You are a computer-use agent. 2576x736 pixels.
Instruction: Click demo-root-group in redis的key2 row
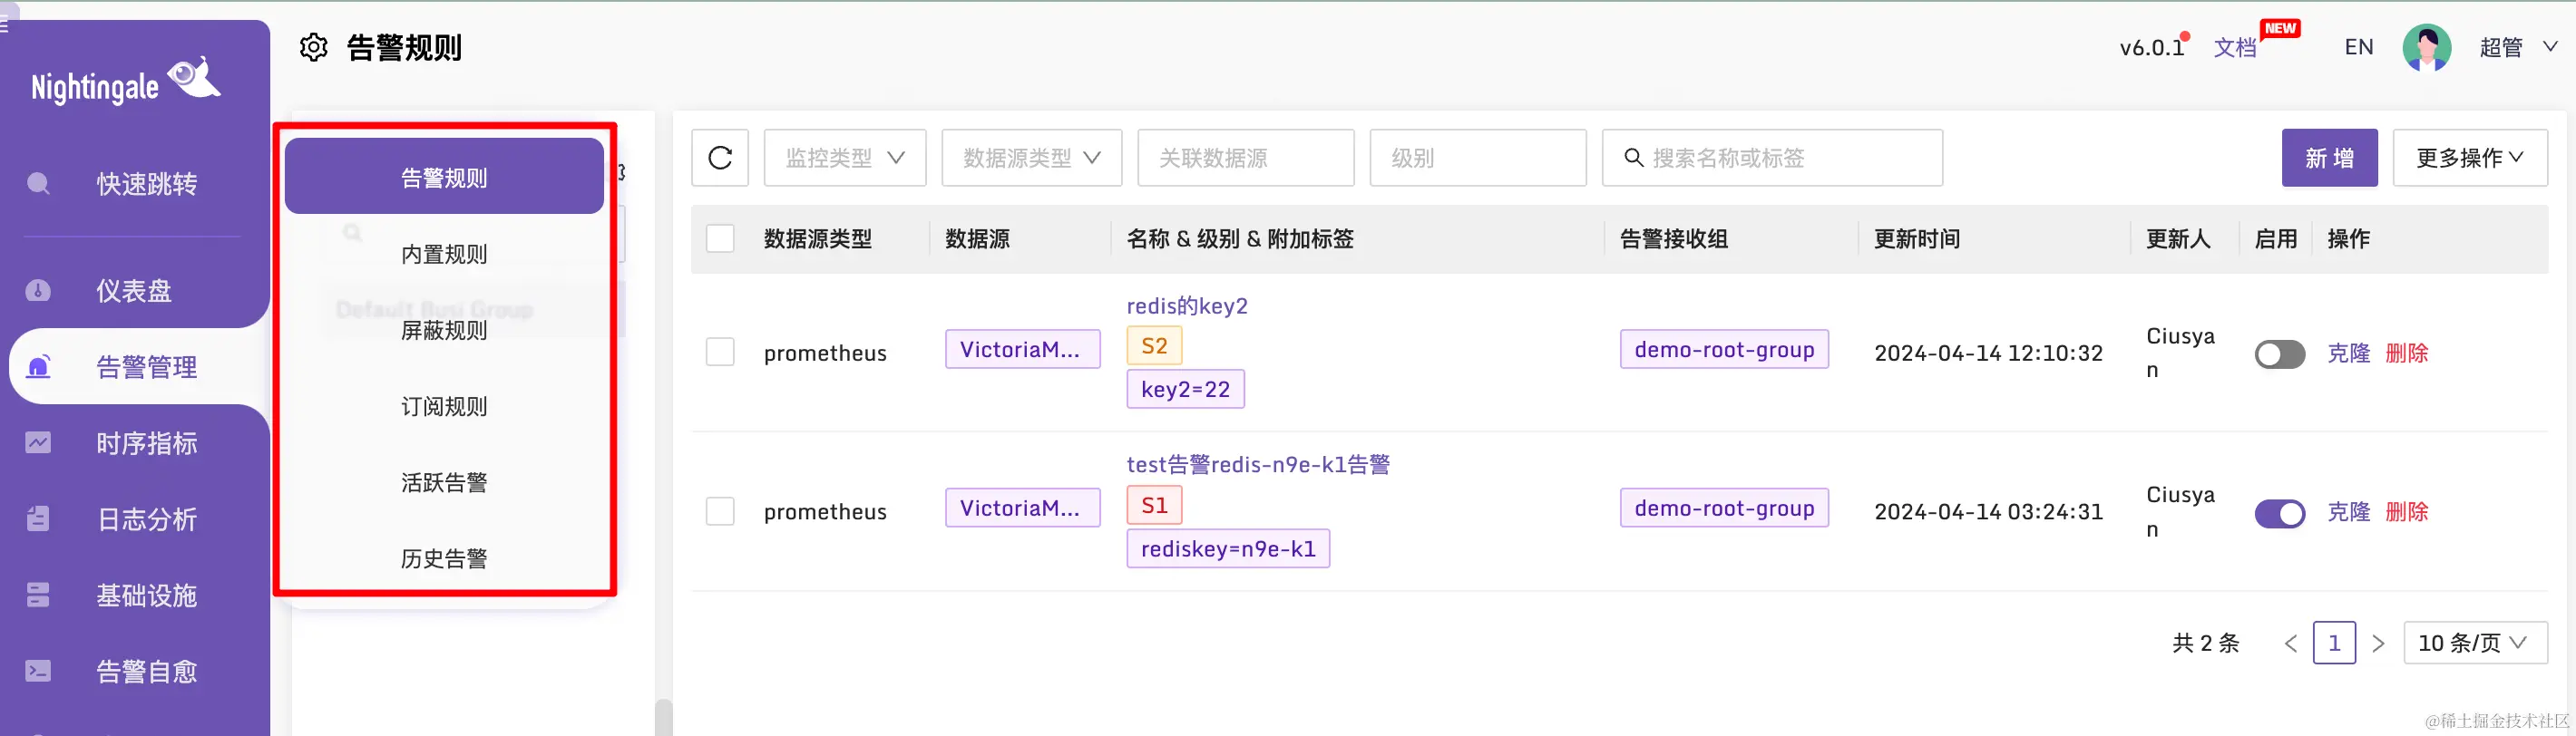[1724, 350]
